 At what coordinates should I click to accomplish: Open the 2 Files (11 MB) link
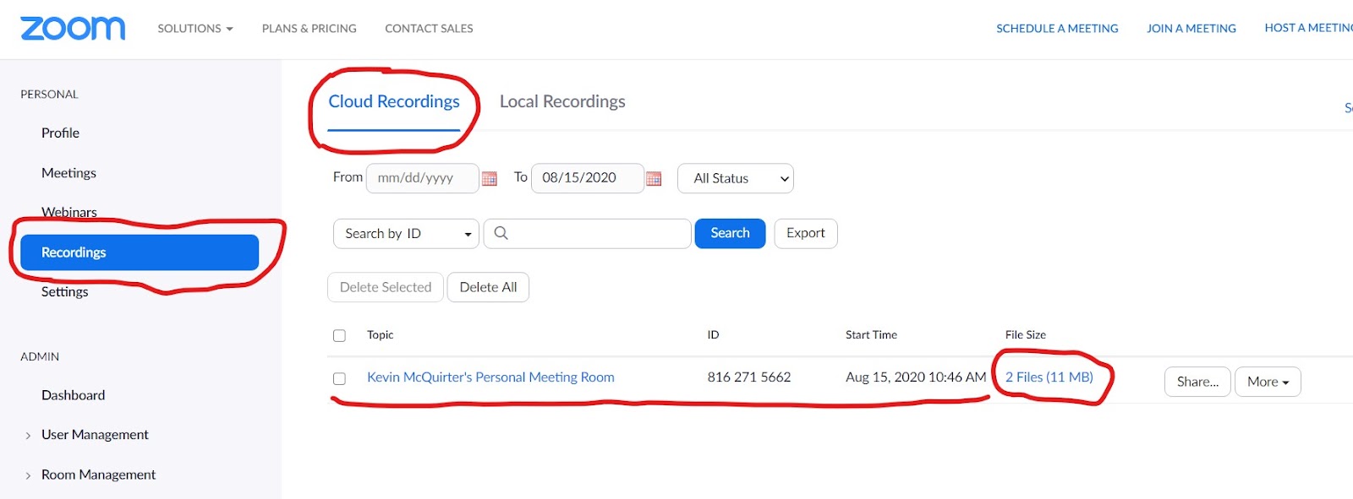[x=1049, y=377]
